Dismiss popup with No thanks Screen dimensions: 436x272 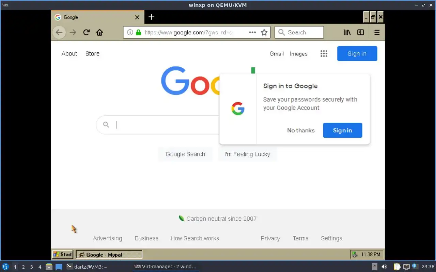click(x=301, y=130)
